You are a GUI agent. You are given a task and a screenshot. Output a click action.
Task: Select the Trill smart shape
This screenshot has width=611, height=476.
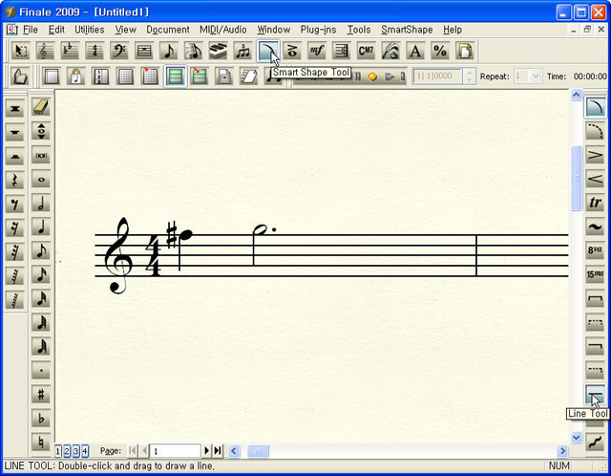[x=595, y=203]
